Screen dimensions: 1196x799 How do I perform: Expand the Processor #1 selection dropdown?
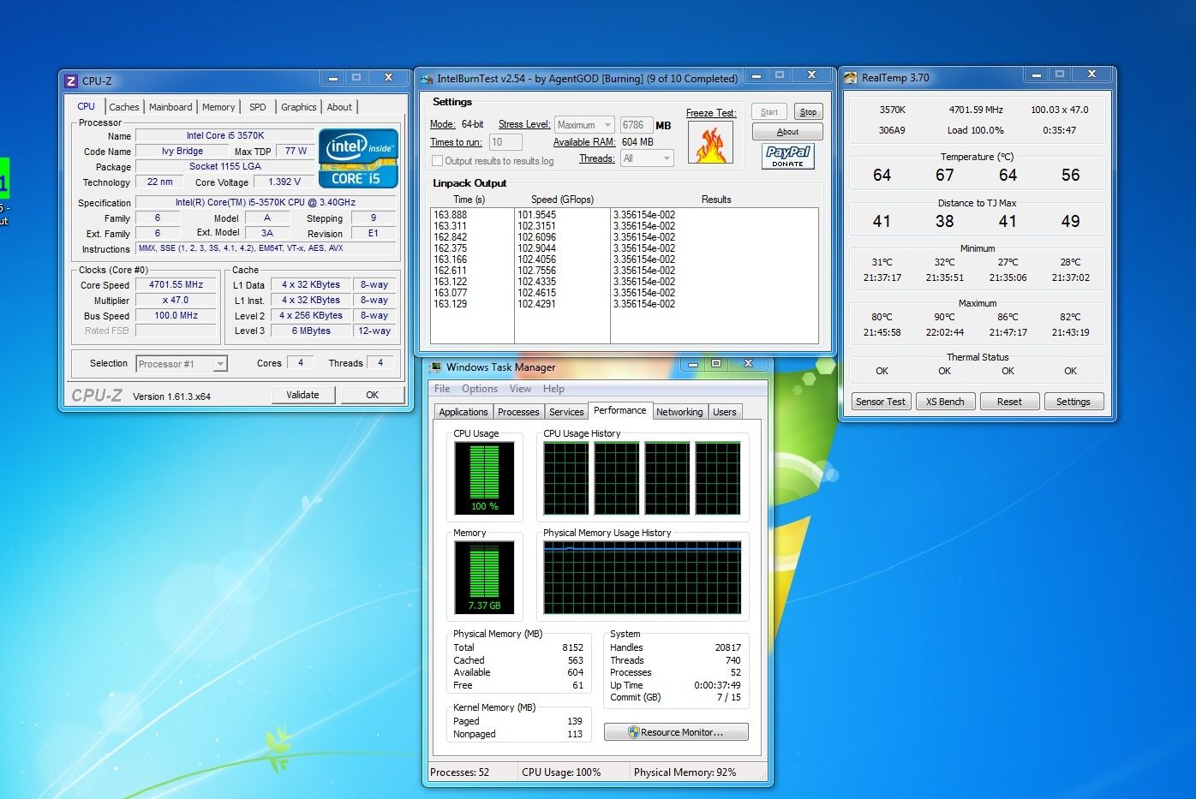coord(182,364)
